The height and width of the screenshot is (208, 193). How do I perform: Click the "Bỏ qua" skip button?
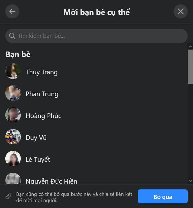(163, 196)
